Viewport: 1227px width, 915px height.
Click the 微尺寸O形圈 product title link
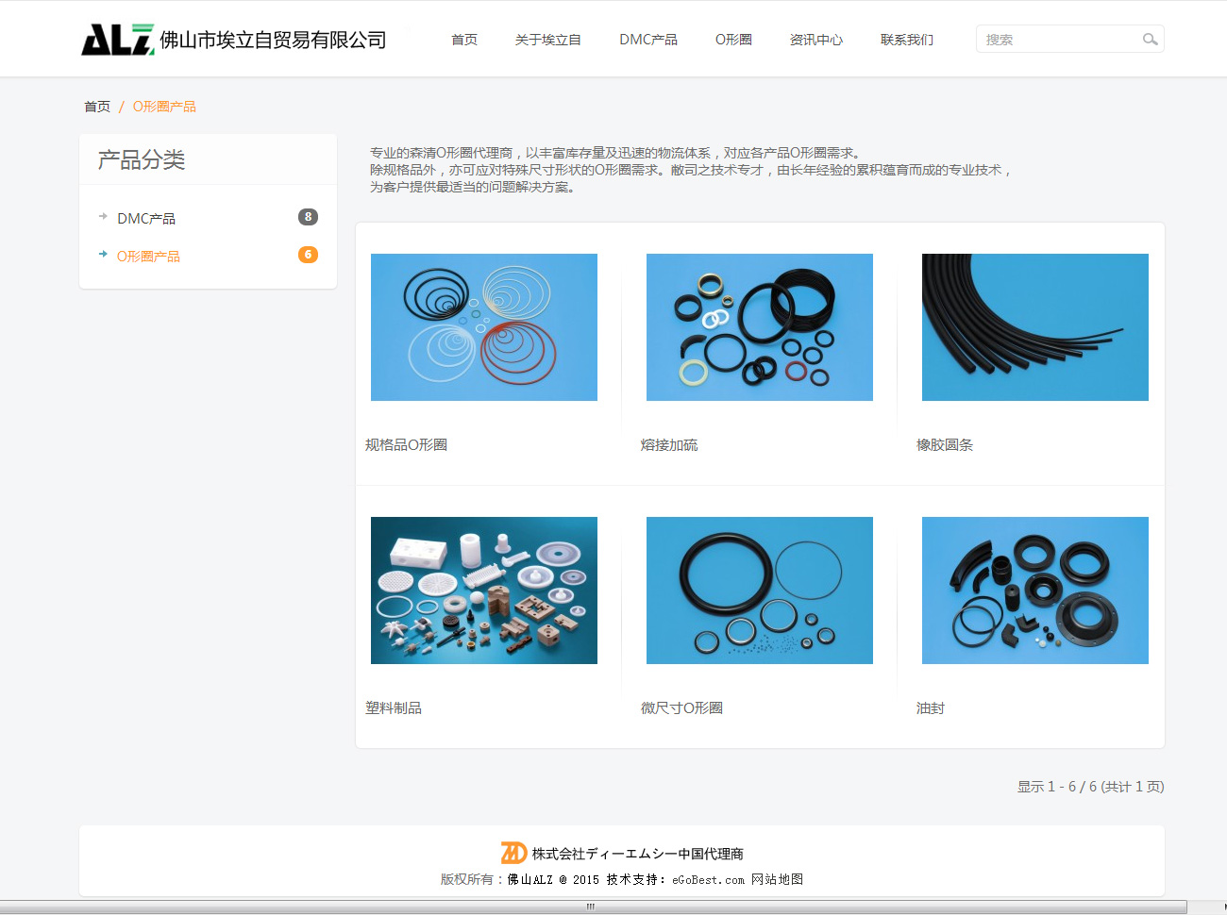point(681,707)
